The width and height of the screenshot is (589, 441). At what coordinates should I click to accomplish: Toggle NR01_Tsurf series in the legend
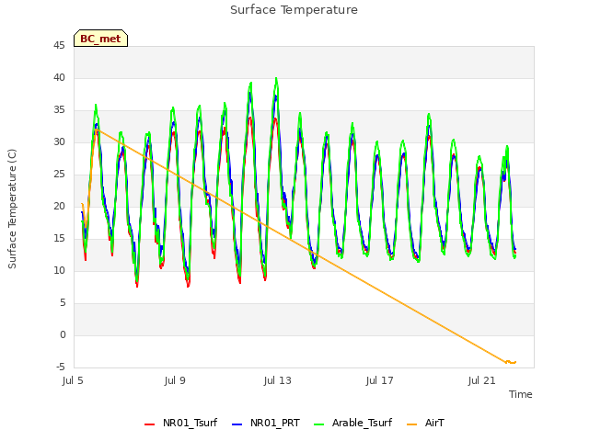point(181,423)
